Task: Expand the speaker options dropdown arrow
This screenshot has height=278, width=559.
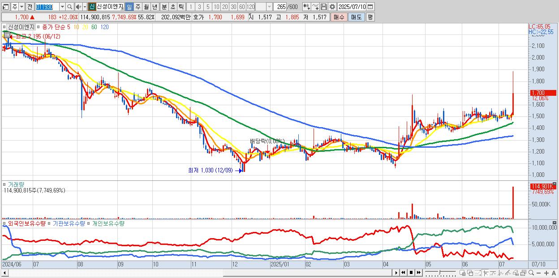Action: [x=85, y=7]
